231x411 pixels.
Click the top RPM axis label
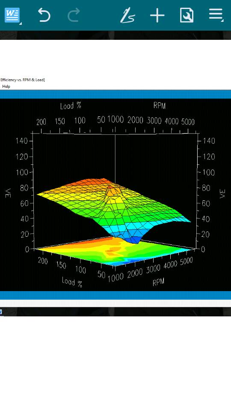pos(160,106)
